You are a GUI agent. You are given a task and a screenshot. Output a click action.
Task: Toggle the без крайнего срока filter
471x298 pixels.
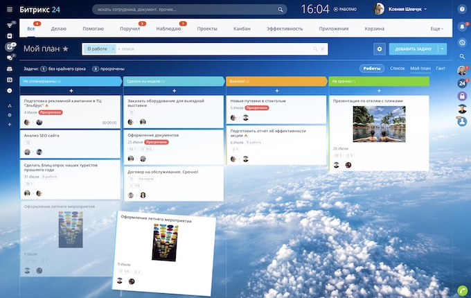coord(63,69)
